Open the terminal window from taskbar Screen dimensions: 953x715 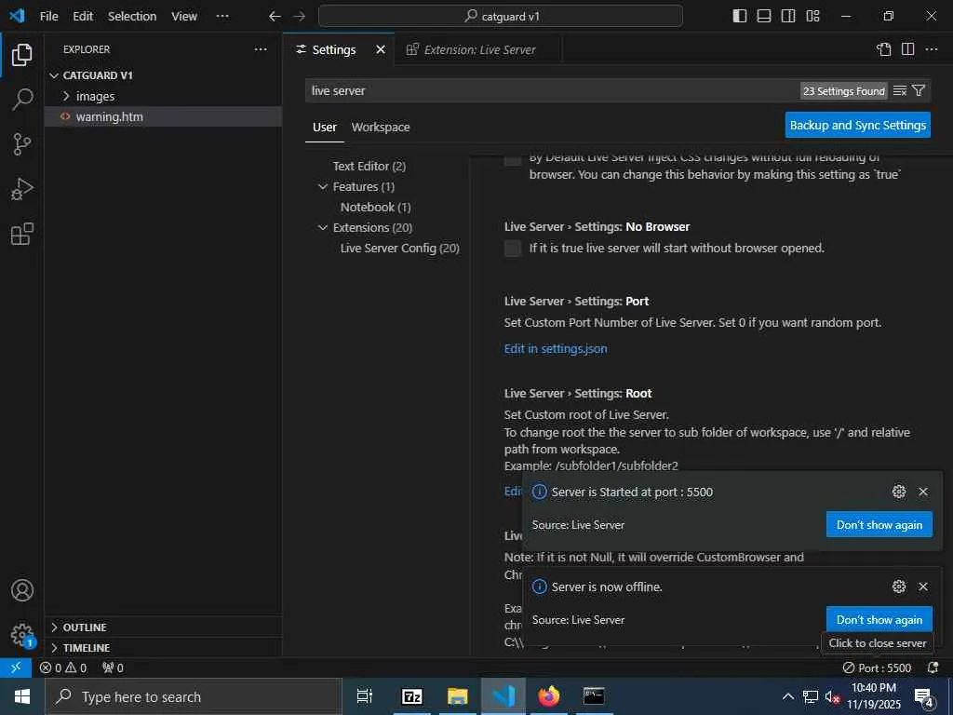click(594, 696)
